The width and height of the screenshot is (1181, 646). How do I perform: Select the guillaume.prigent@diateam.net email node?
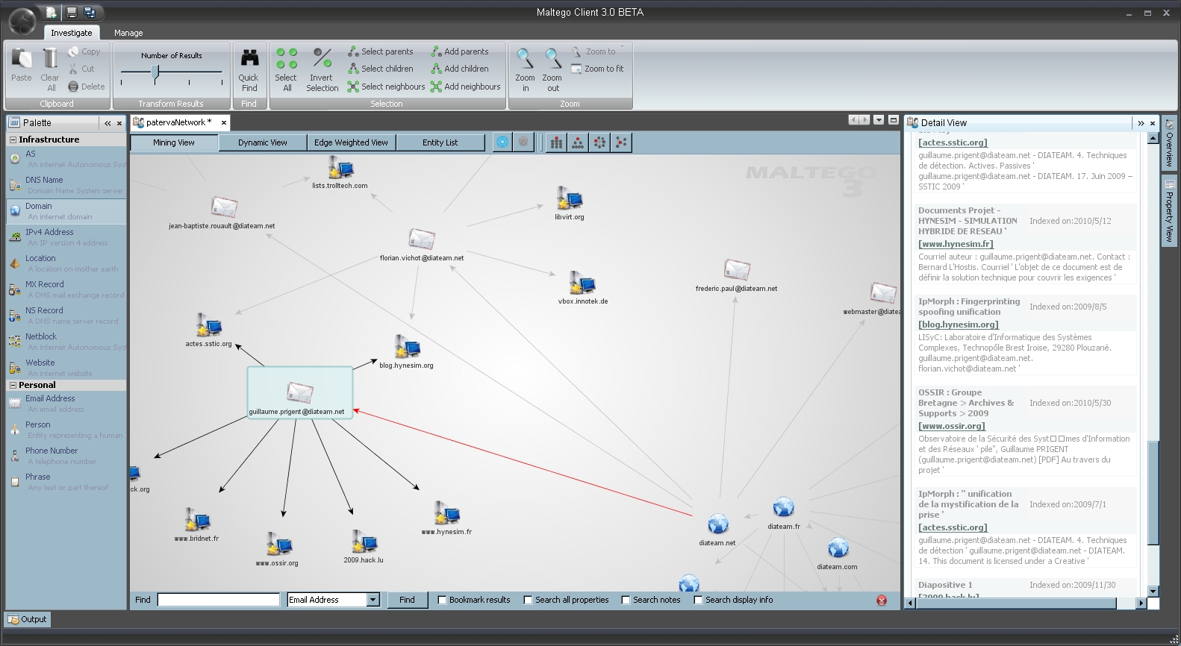pyautogui.click(x=299, y=393)
